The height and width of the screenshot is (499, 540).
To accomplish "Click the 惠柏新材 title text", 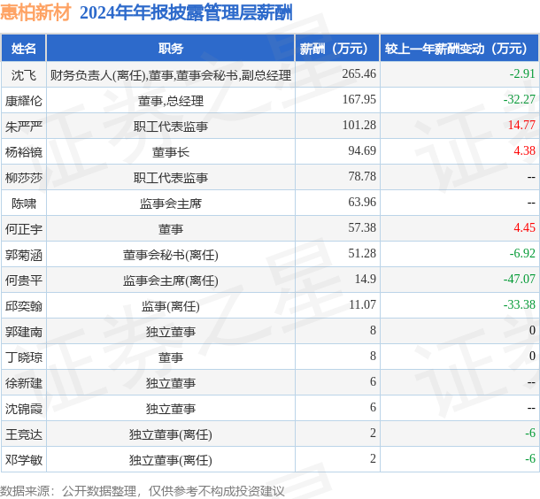I will [x=35, y=12].
